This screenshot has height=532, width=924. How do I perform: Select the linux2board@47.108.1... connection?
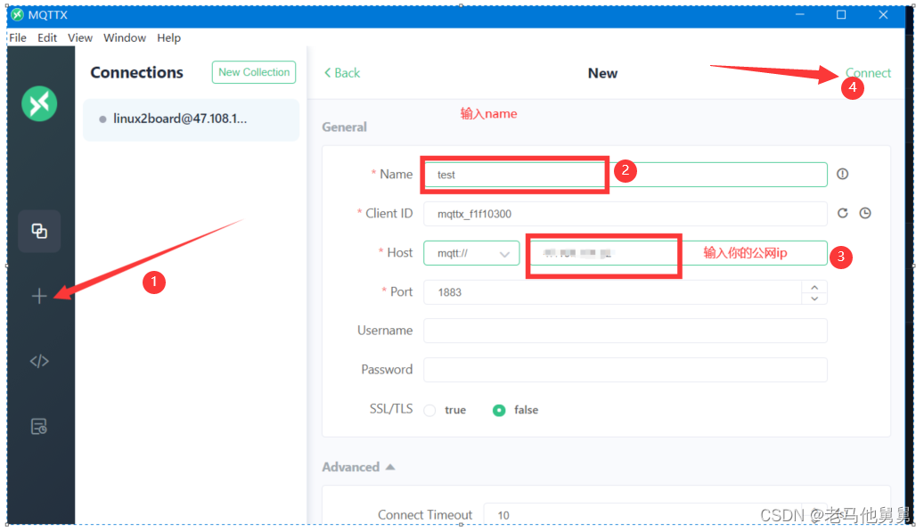(191, 119)
